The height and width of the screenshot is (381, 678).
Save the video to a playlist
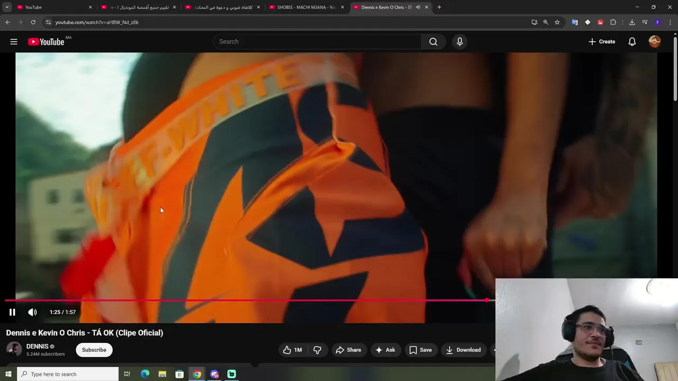[x=421, y=350]
